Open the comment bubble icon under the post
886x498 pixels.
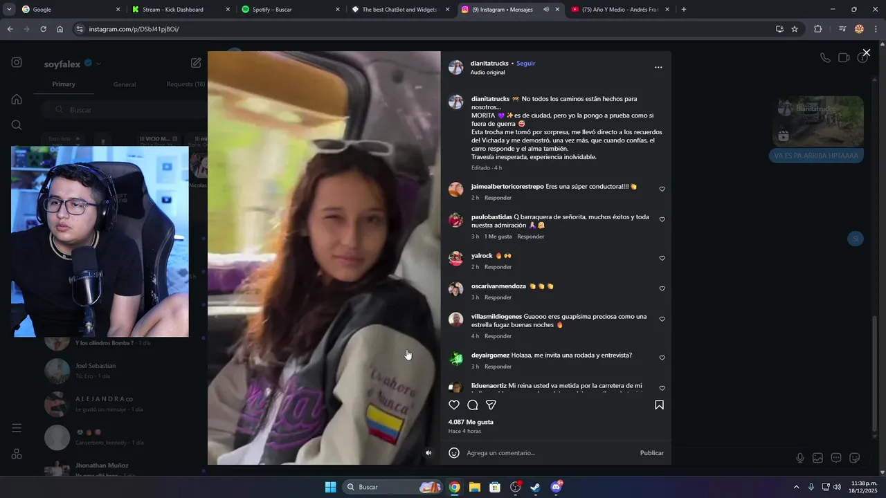(473, 405)
